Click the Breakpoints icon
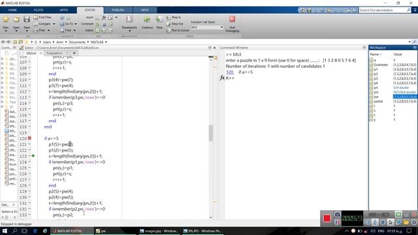The height and width of the screenshot is (235, 418). [129, 19]
